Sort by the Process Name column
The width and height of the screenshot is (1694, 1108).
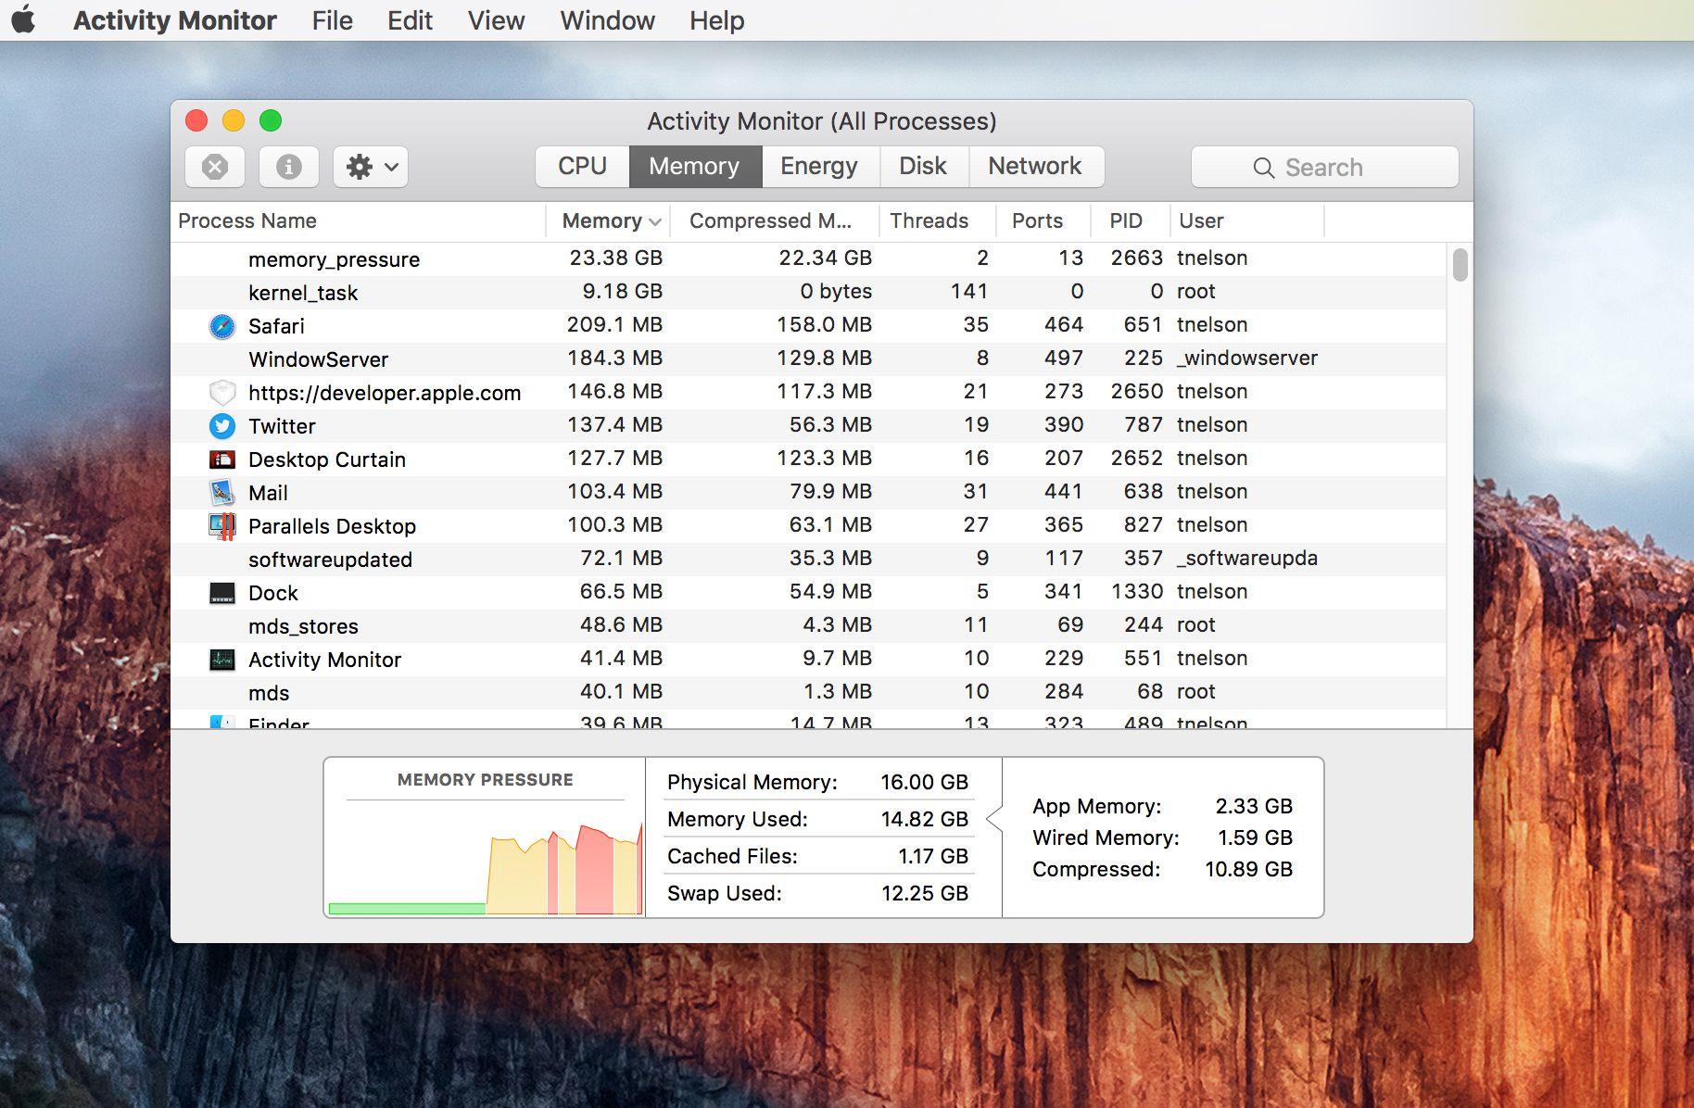pos(358,221)
